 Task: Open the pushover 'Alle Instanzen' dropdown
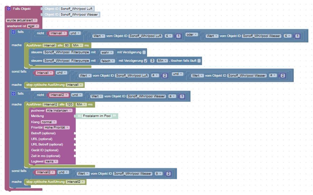tap(59, 111)
